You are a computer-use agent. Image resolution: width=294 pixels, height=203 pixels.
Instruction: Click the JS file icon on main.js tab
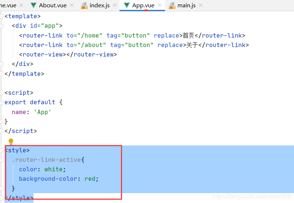tap(172, 5)
